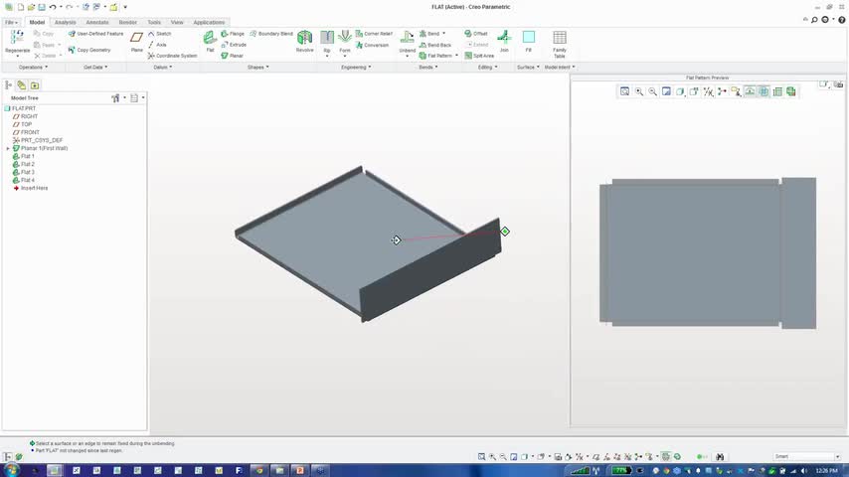Open the Editing group dropdown
The width and height of the screenshot is (849, 477).
point(487,68)
